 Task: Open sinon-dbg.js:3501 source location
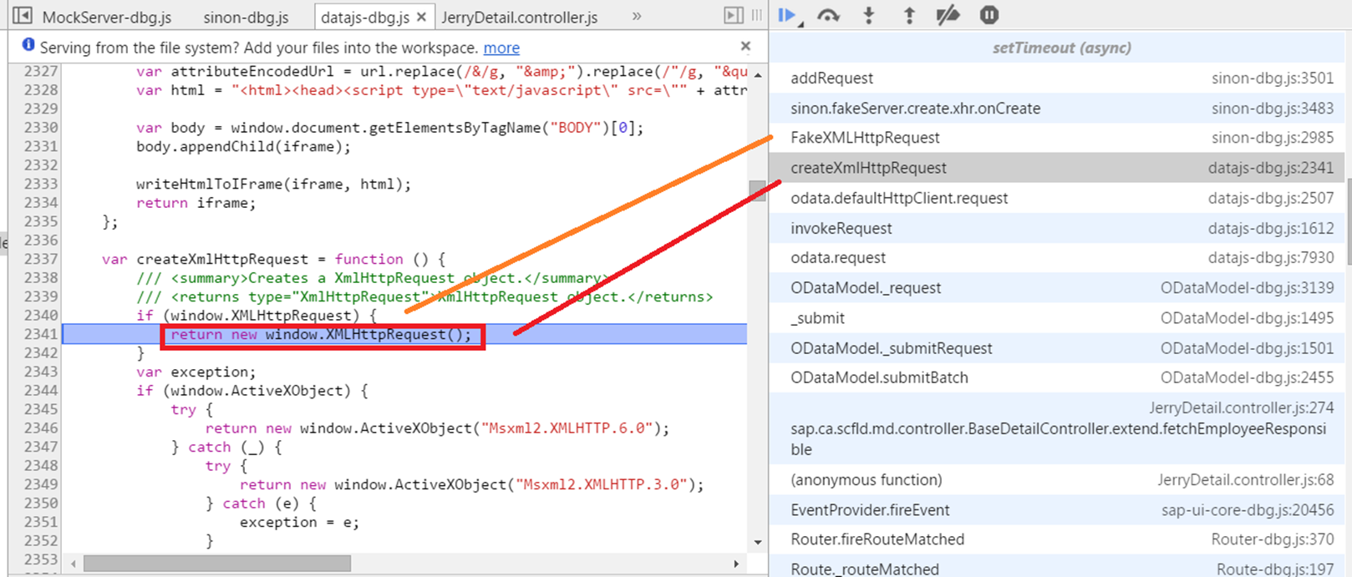[1273, 78]
